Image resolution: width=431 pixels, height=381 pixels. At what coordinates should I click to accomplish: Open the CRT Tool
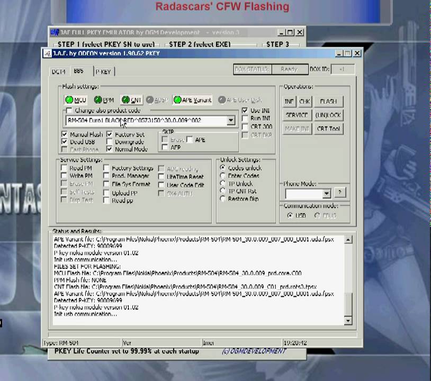tap(328, 129)
